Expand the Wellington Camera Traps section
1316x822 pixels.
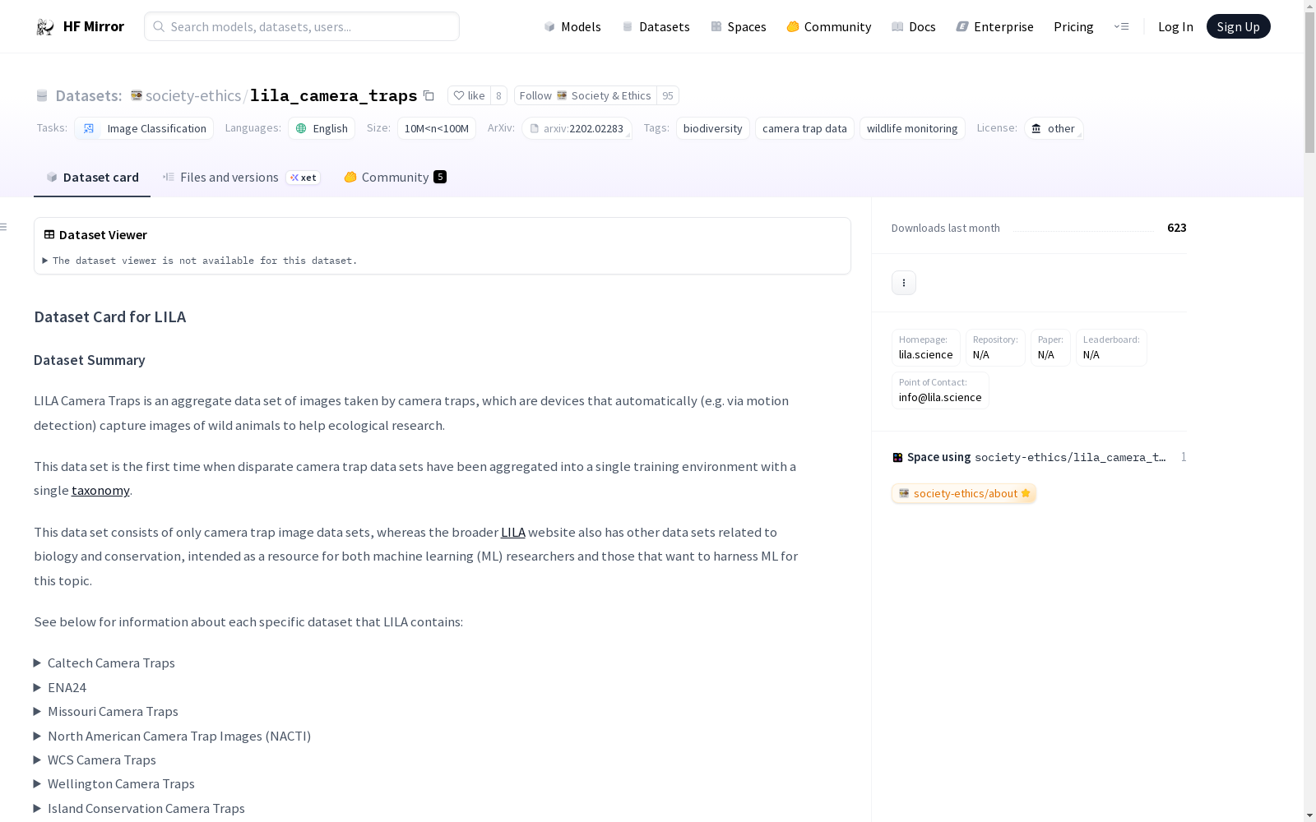(x=114, y=784)
